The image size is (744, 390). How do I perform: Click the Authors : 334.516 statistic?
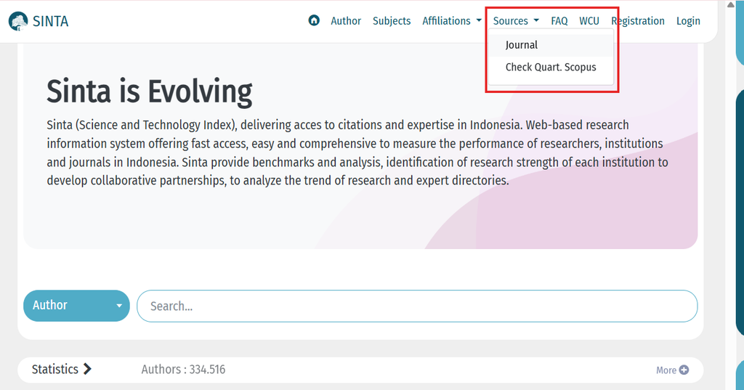pyautogui.click(x=183, y=369)
